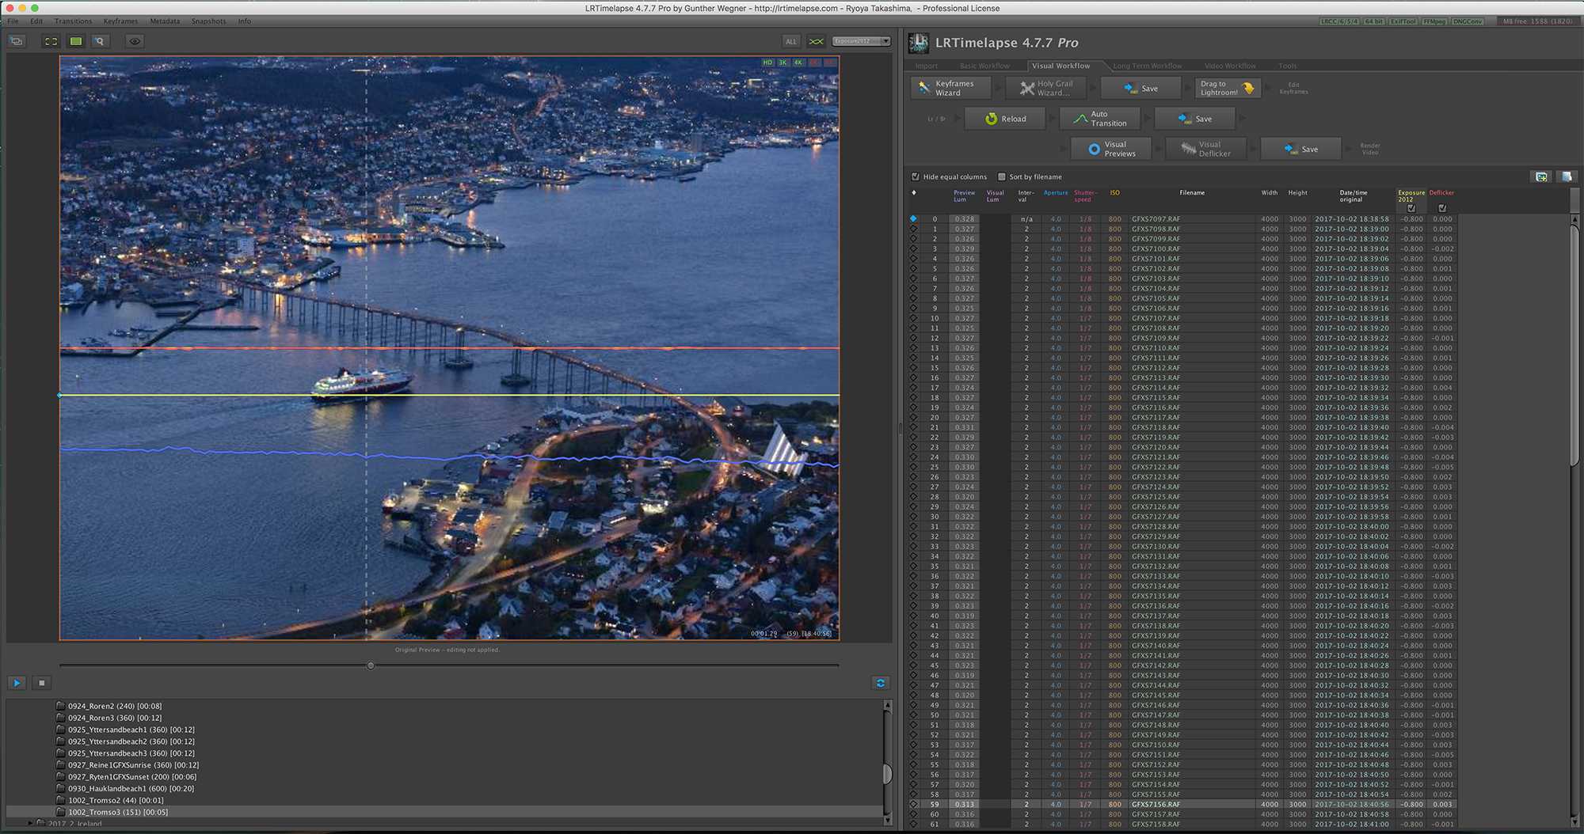The width and height of the screenshot is (1584, 834).
Task: Toggle fullscreen preview bracket icon
Action: point(51,41)
